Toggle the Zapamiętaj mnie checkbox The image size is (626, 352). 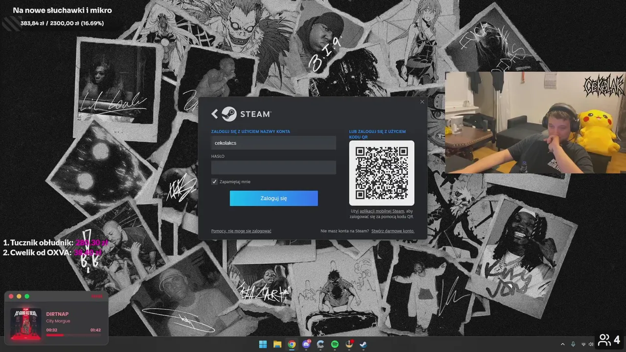[x=214, y=181]
